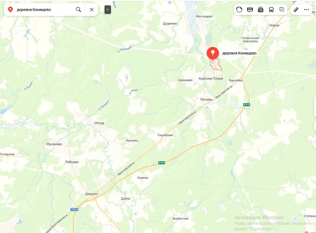Select the ruler distance tool

(x=296, y=9)
